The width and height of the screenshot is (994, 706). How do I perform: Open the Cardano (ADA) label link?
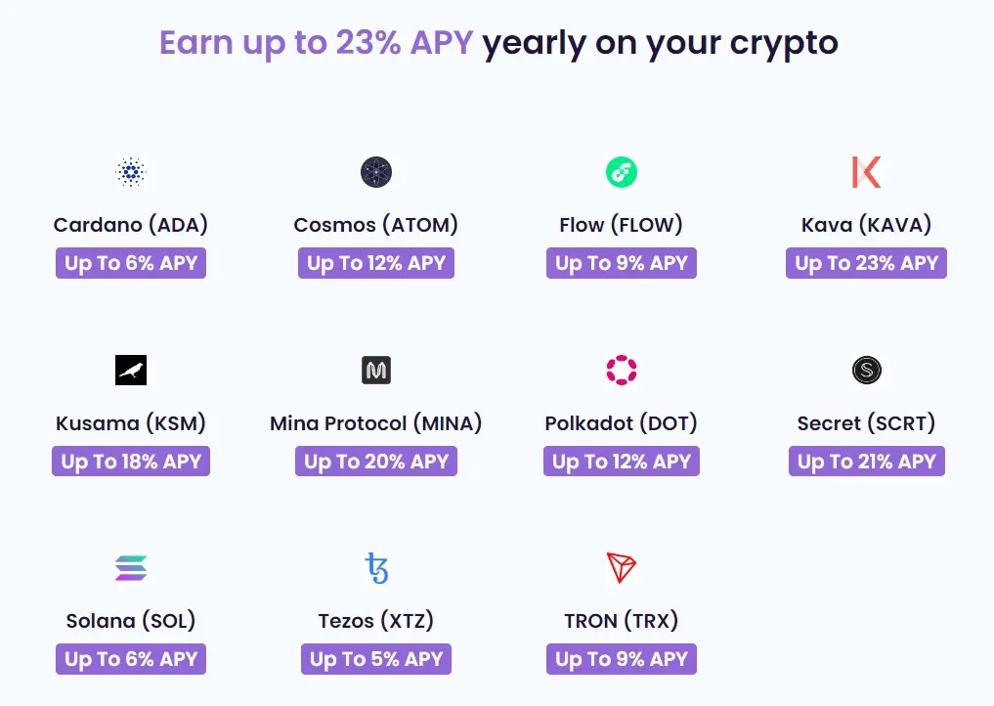(130, 225)
